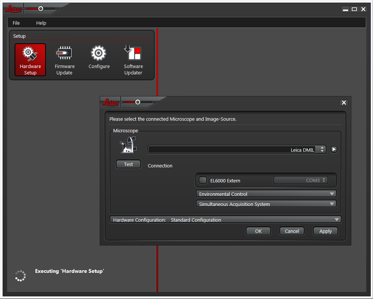Minimize the main Leica window
The height and width of the screenshot is (299, 373).
click(346, 9)
